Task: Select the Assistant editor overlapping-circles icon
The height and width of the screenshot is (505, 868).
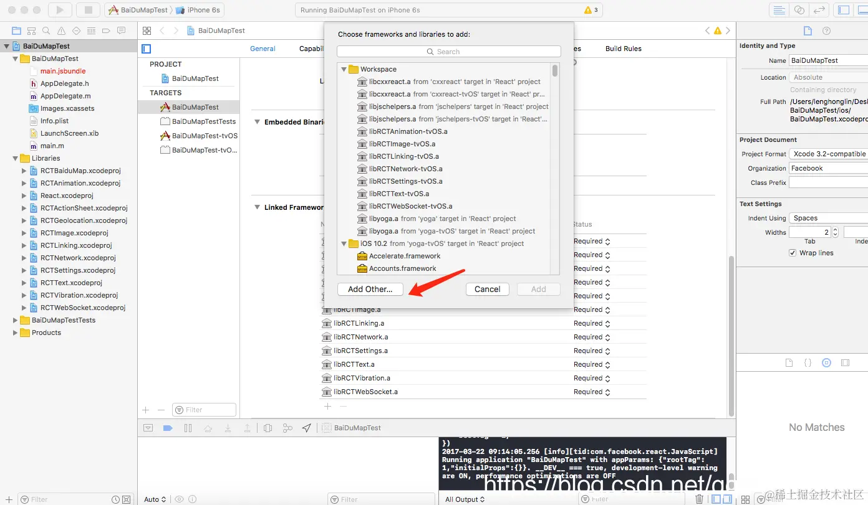Action: pyautogui.click(x=799, y=10)
